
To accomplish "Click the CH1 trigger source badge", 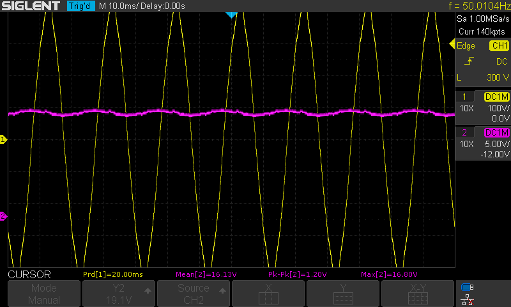I will (x=499, y=45).
